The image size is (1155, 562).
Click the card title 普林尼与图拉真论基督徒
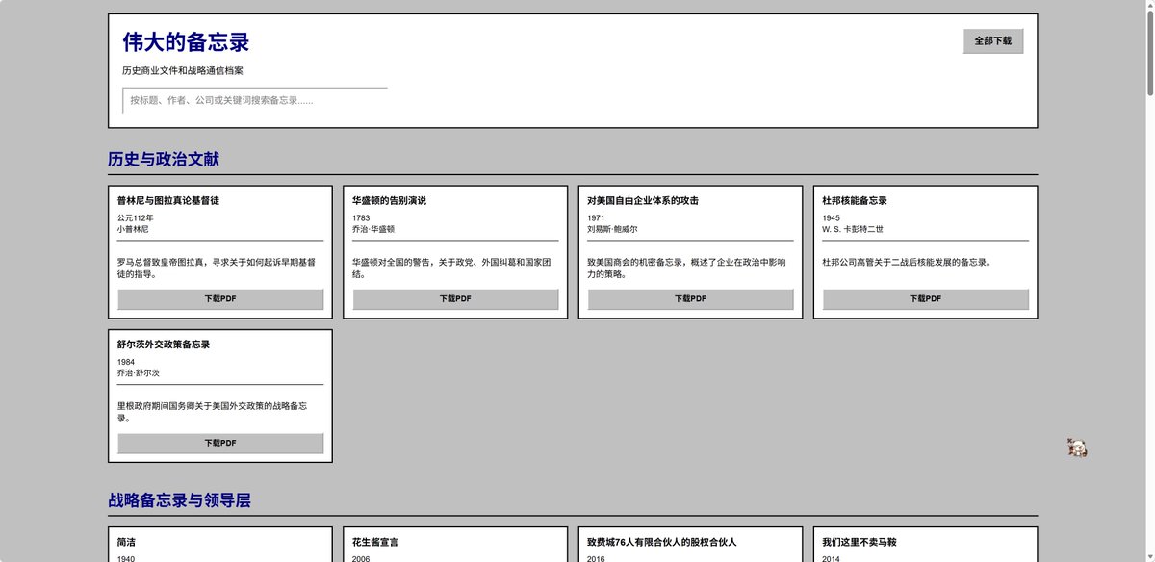pyautogui.click(x=168, y=201)
